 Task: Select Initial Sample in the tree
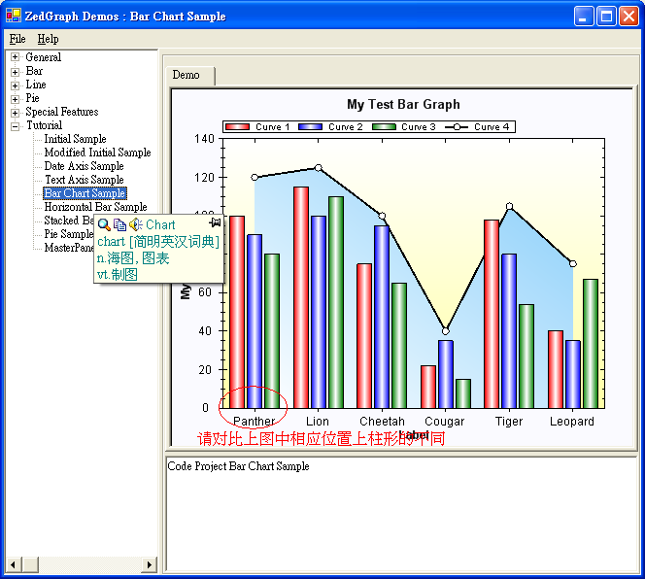[x=75, y=139]
